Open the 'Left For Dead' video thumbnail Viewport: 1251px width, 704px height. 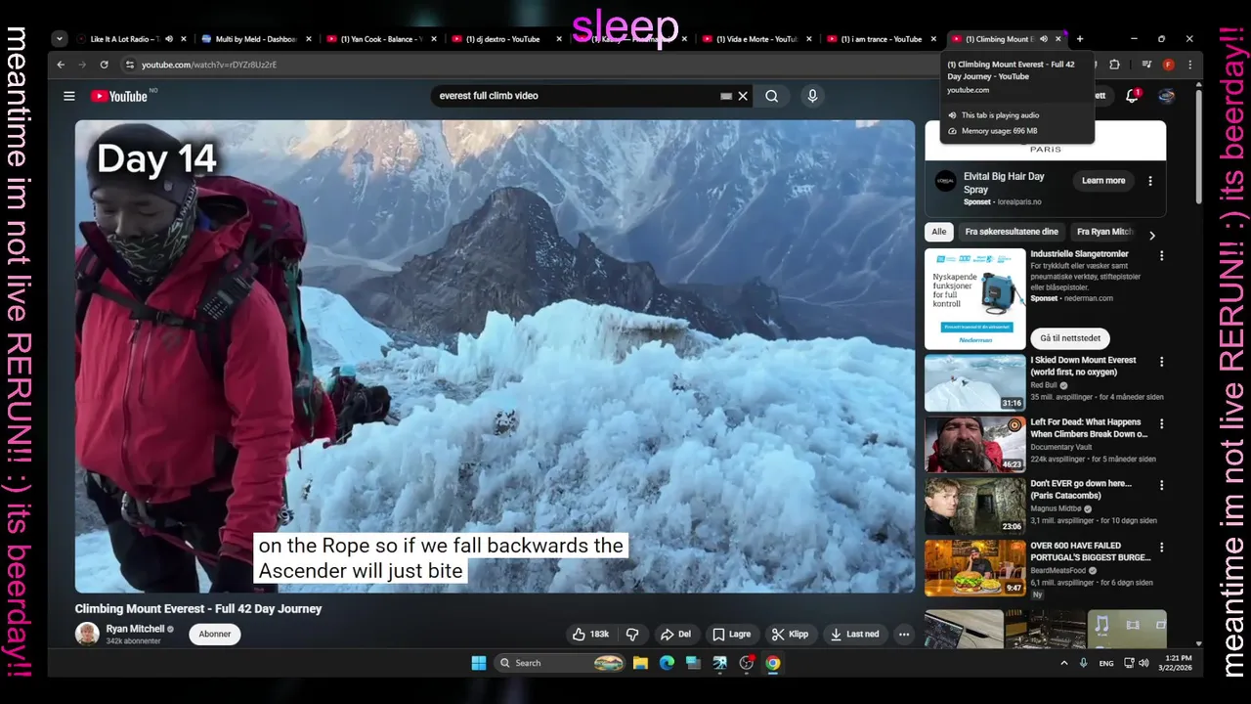(975, 444)
